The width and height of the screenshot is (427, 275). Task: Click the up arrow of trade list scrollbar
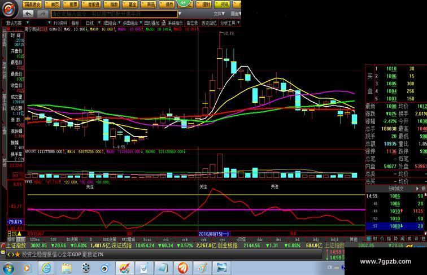tap(425, 194)
